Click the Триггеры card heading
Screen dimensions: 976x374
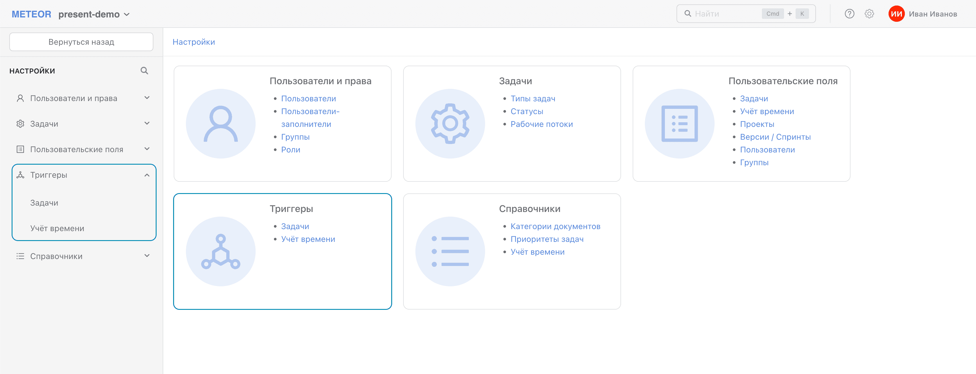291,208
